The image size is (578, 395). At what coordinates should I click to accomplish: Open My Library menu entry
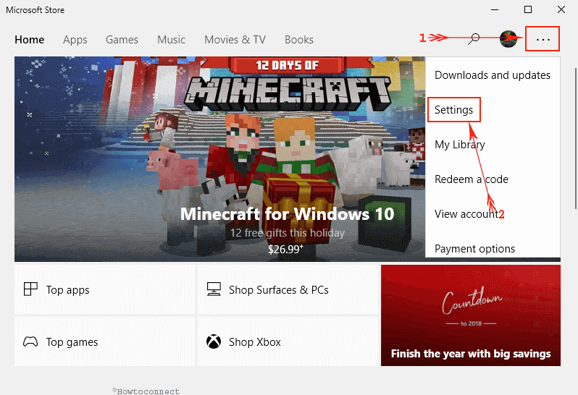pyautogui.click(x=493, y=144)
